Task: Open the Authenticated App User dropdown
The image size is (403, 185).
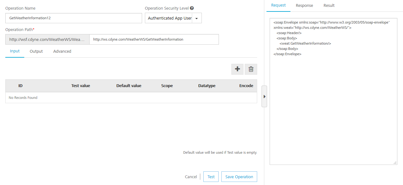Action: point(173,18)
